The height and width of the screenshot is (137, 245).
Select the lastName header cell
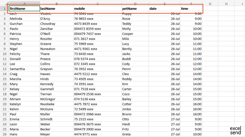coord(56,9)
